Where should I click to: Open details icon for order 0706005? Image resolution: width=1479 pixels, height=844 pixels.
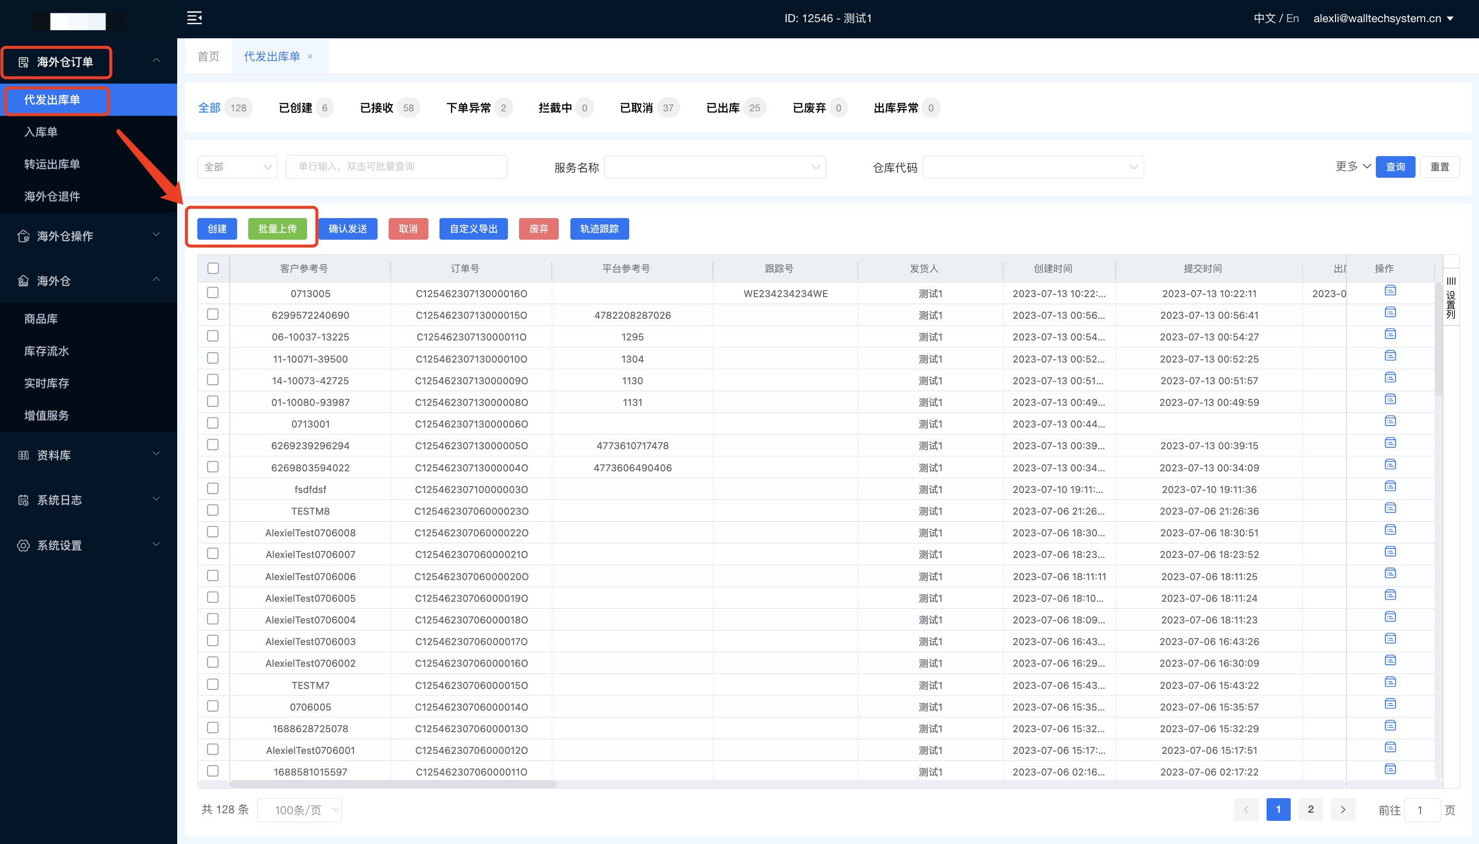pyautogui.click(x=1390, y=704)
